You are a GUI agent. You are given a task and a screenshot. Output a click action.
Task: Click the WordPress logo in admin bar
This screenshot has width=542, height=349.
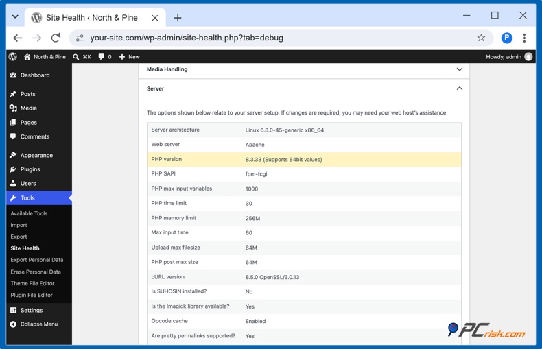click(x=13, y=57)
